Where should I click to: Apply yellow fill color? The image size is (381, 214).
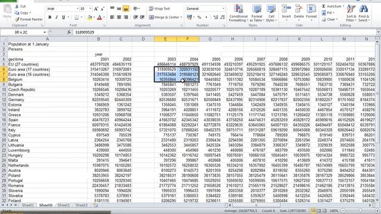(x=90, y=17)
